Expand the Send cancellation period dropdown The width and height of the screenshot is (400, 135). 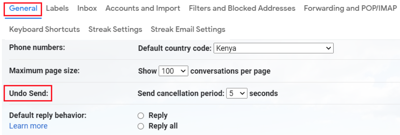click(x=237, y=94)
